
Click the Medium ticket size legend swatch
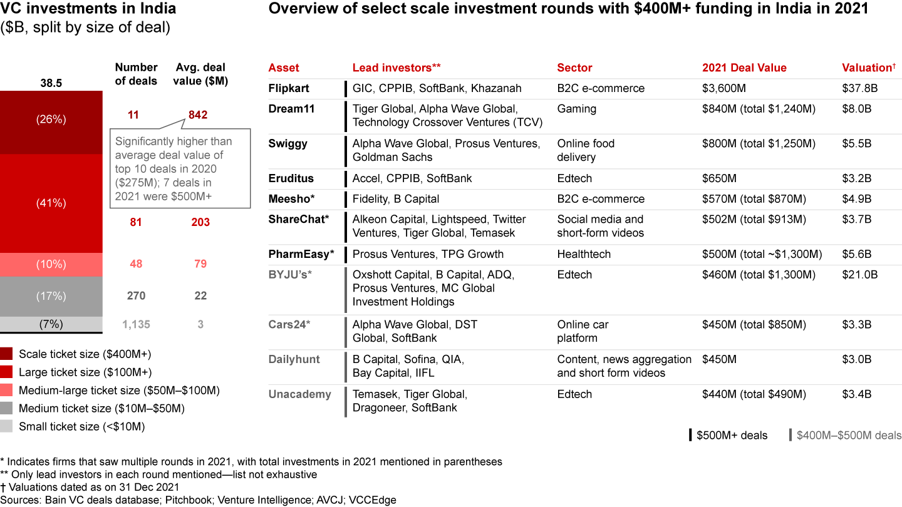(7, 409)
